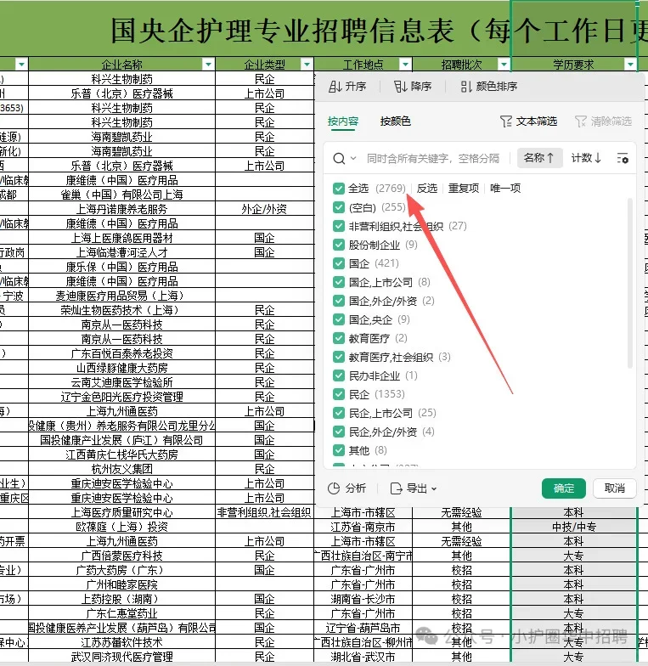Select cell 武汉同济现代医疗管理
This screenshot has width=648, height=666.
tap(122, 657)
